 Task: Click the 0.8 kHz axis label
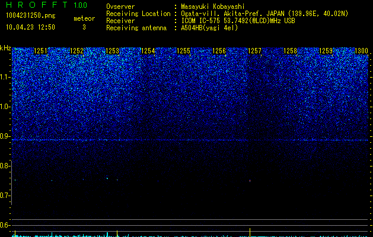tap(5, 166)
